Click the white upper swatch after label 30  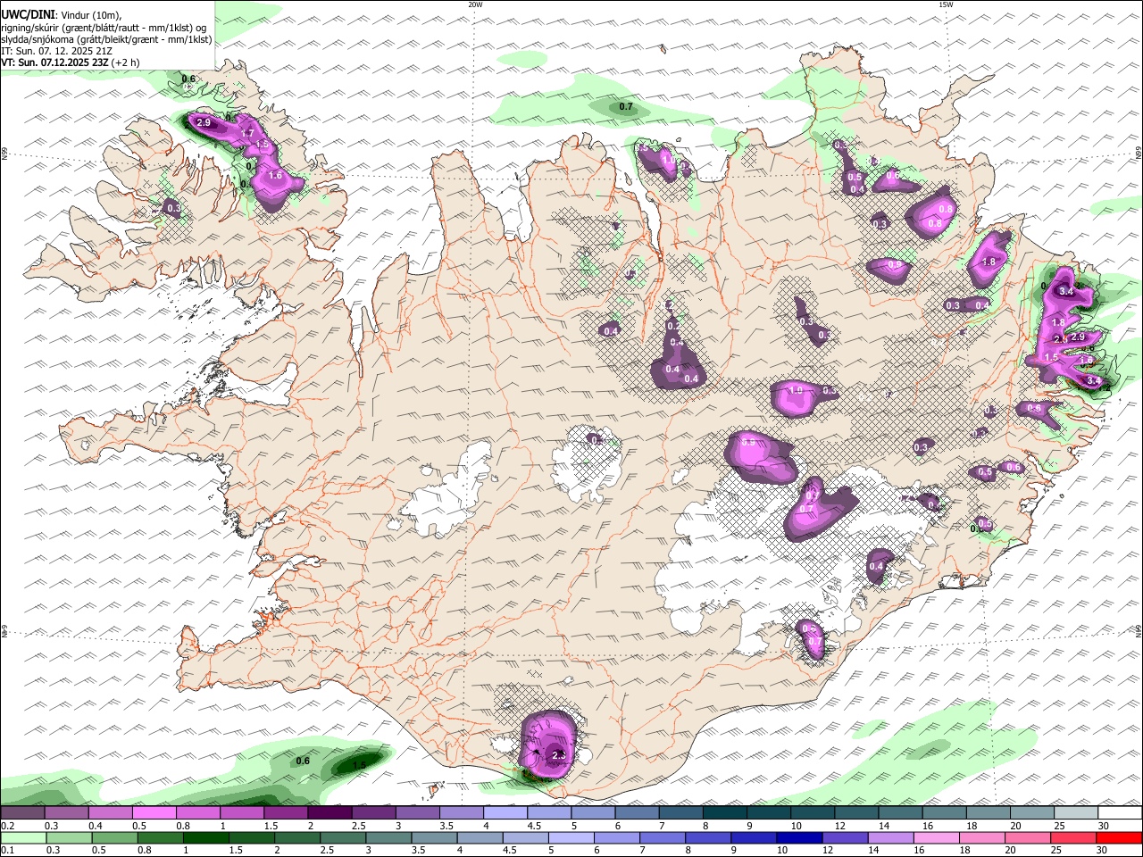[1120, 813]
